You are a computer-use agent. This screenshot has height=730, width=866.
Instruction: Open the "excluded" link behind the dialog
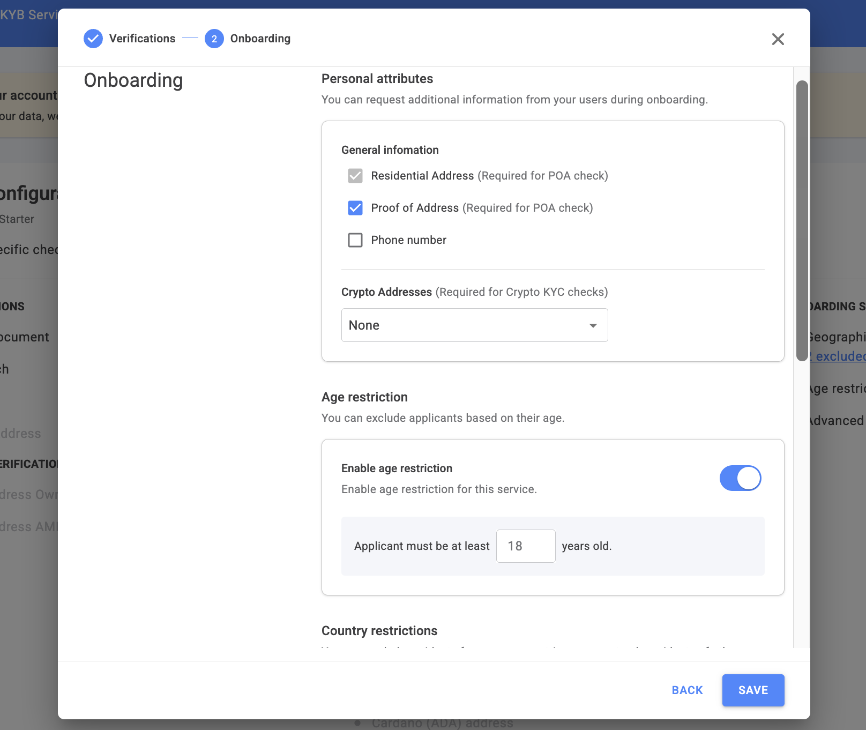839,356
